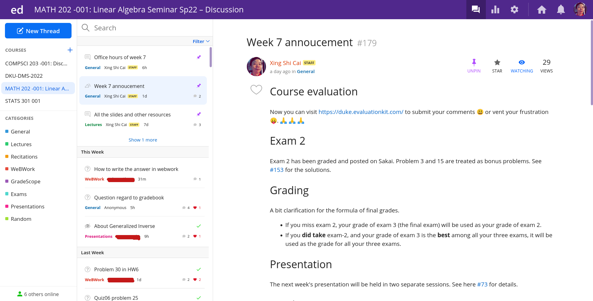Click question icon of webwork answer thread

(88, 169)
